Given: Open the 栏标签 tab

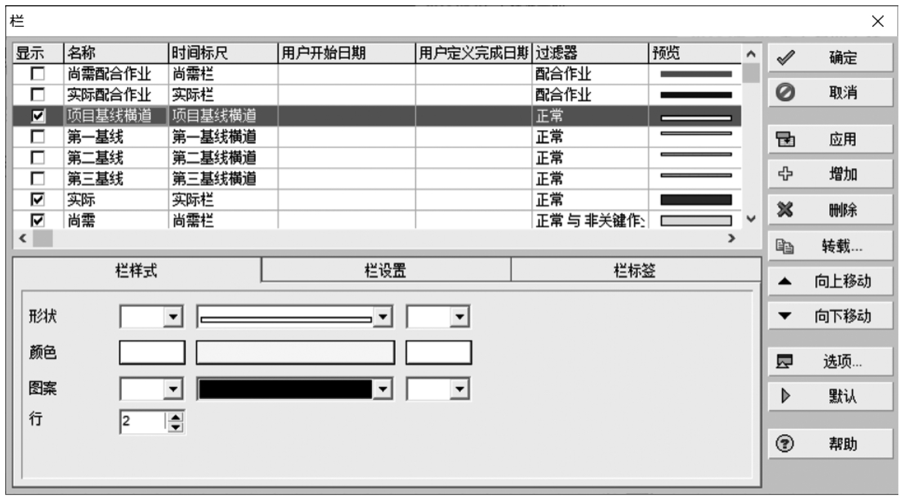Looking at the screenshot, I should coord(635,271).
